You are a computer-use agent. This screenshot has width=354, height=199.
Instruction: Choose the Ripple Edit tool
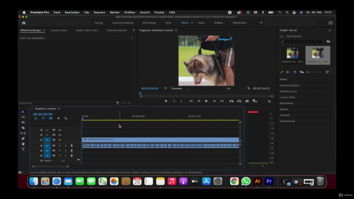23,122
